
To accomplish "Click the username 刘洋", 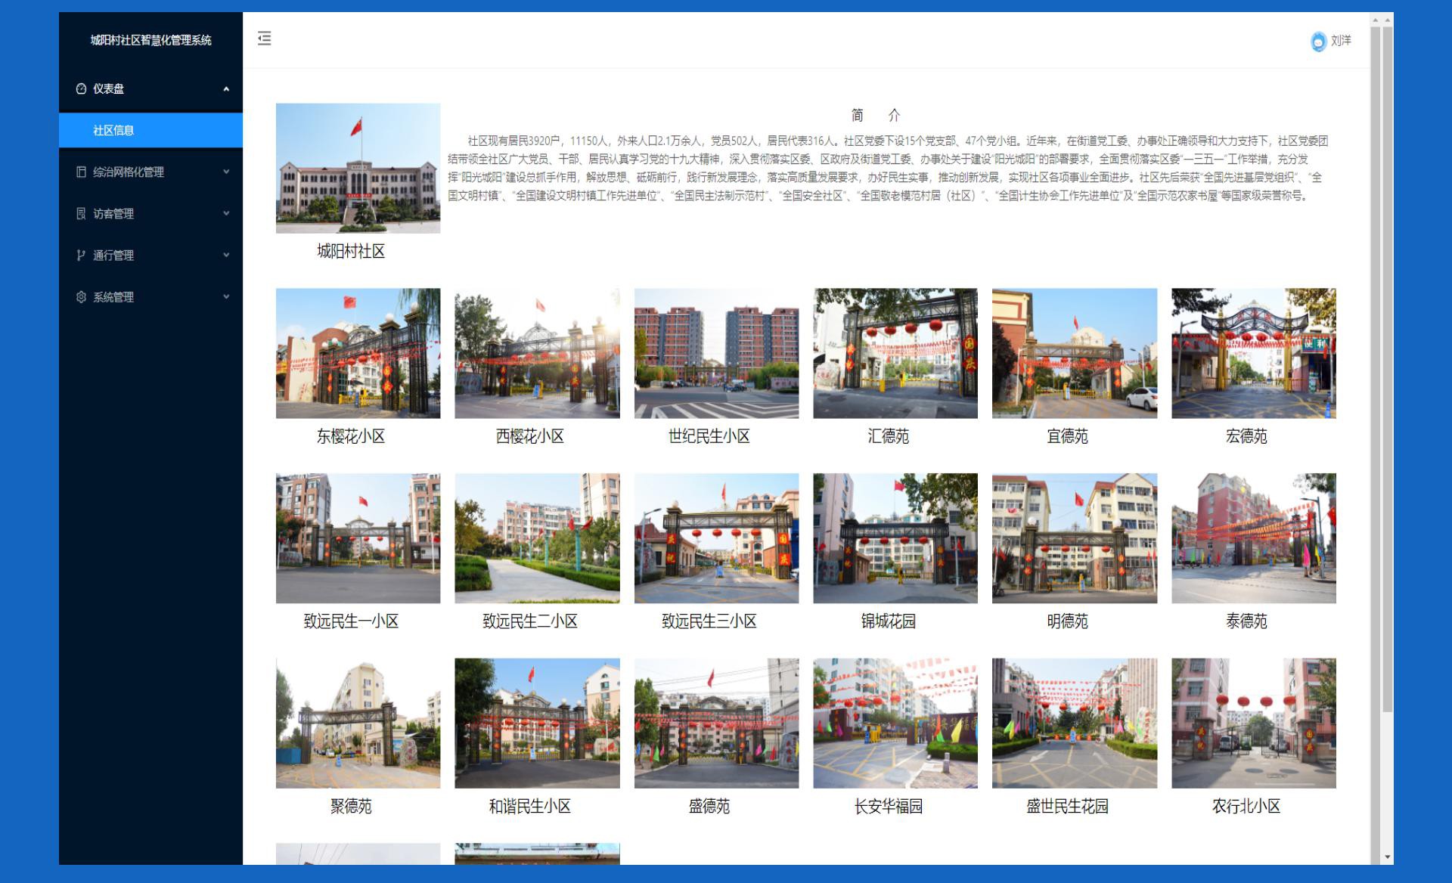I will coord(1341,41).
